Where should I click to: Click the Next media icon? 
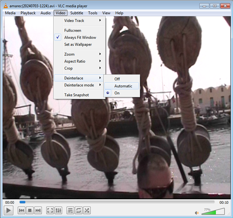point(38,210)
